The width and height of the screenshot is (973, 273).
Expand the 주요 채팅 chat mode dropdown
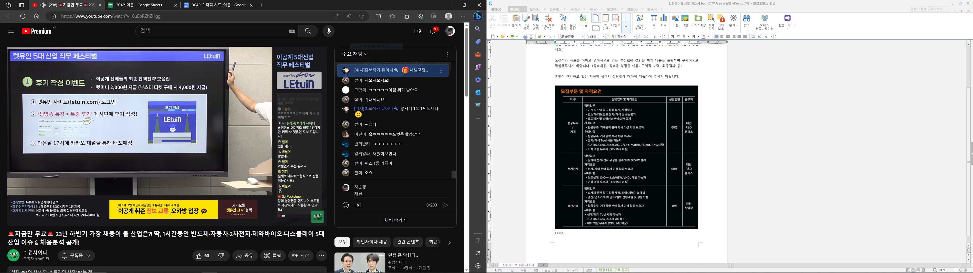tap(355, 54)
